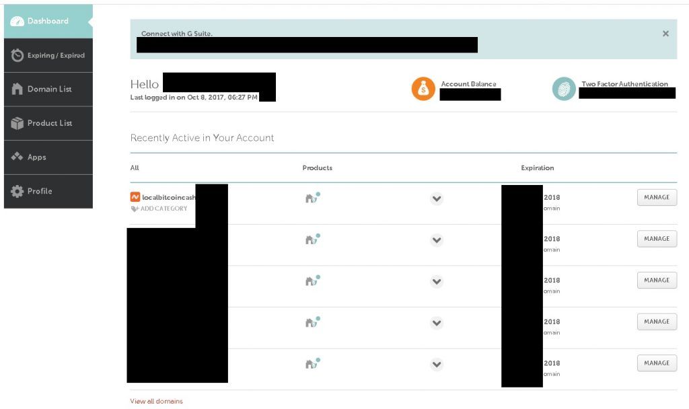Screen dimensions: 689x409
Task: Expand details for the localbitcoincash domain
Action: [x=436, y=198]
